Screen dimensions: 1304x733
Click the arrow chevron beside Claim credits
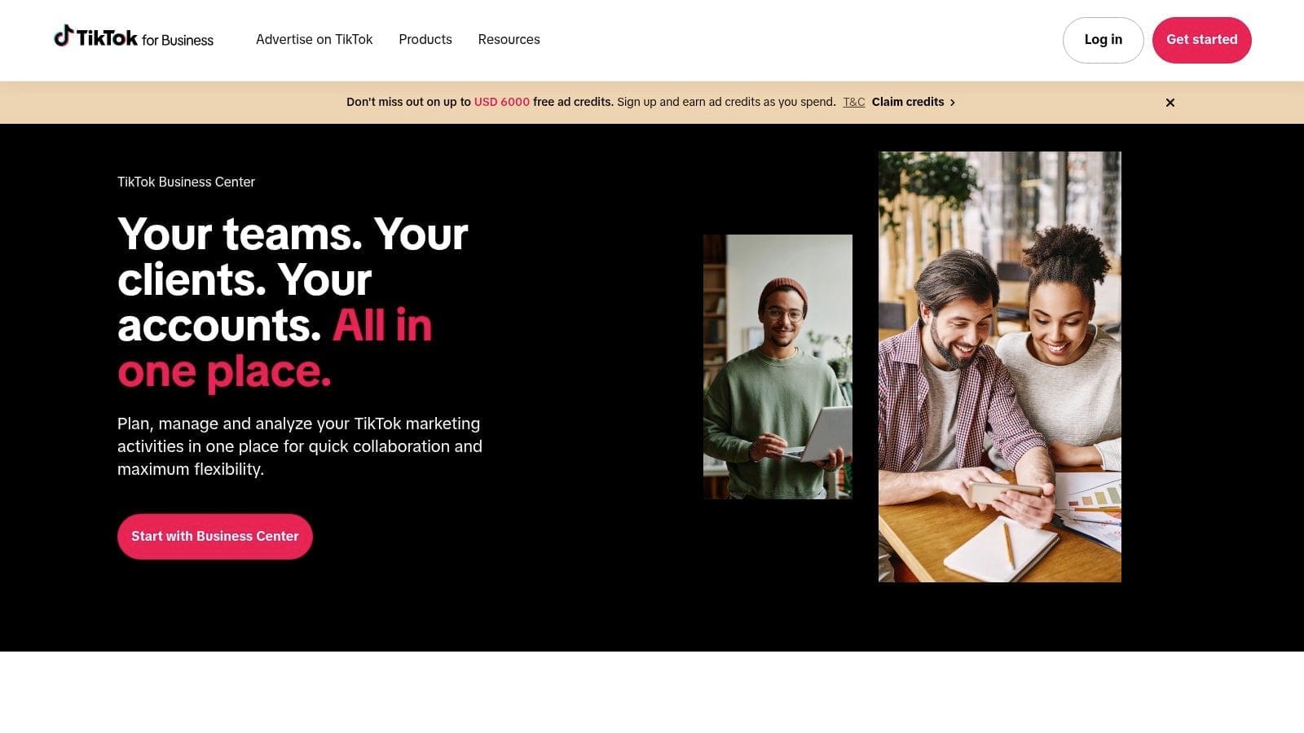tap(952, 103)
